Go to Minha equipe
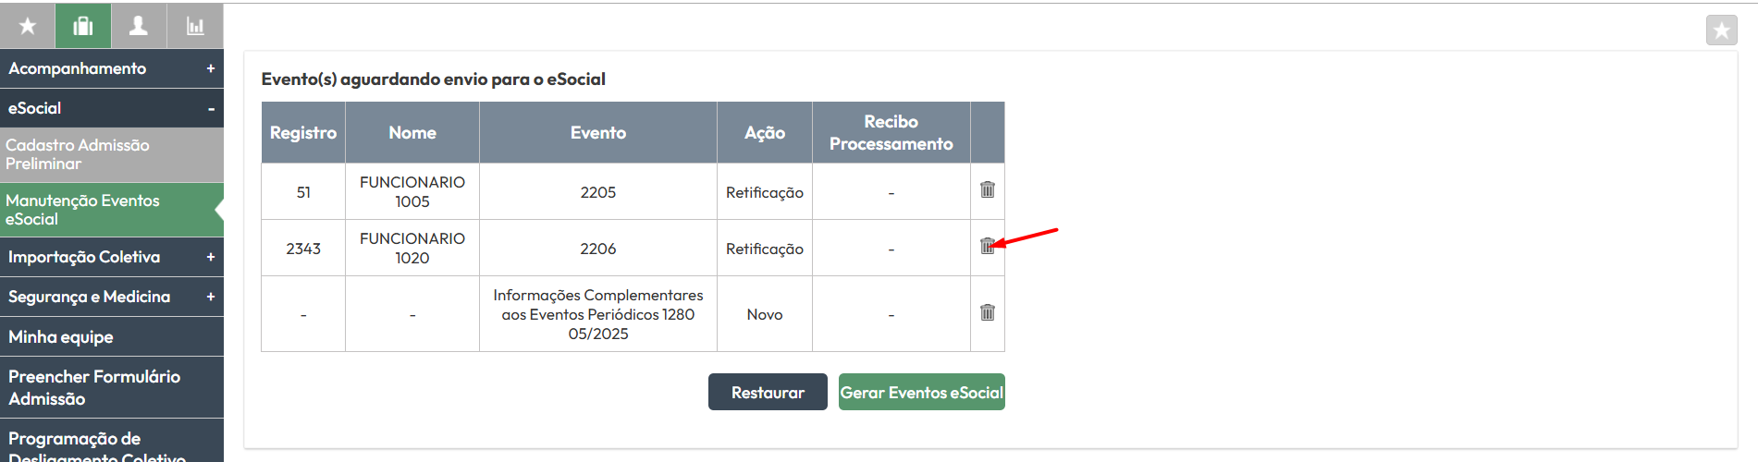 tap(112, 336)
